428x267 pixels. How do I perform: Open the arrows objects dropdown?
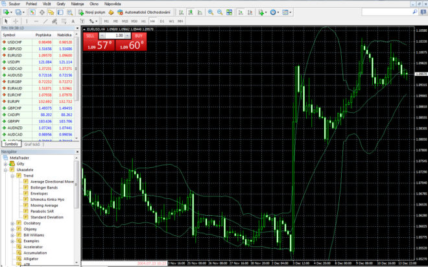click(x=93, y=21)
